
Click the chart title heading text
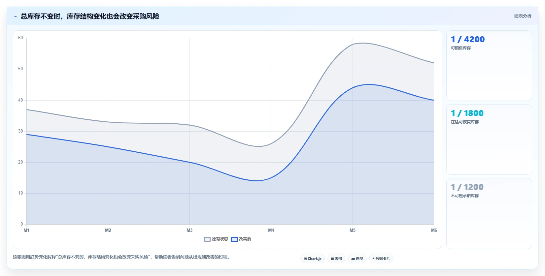click(90, 16)
